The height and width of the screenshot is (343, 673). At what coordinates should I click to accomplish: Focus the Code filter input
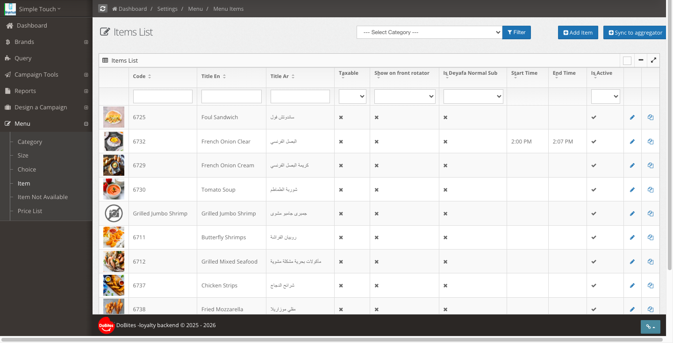[163, 97]
